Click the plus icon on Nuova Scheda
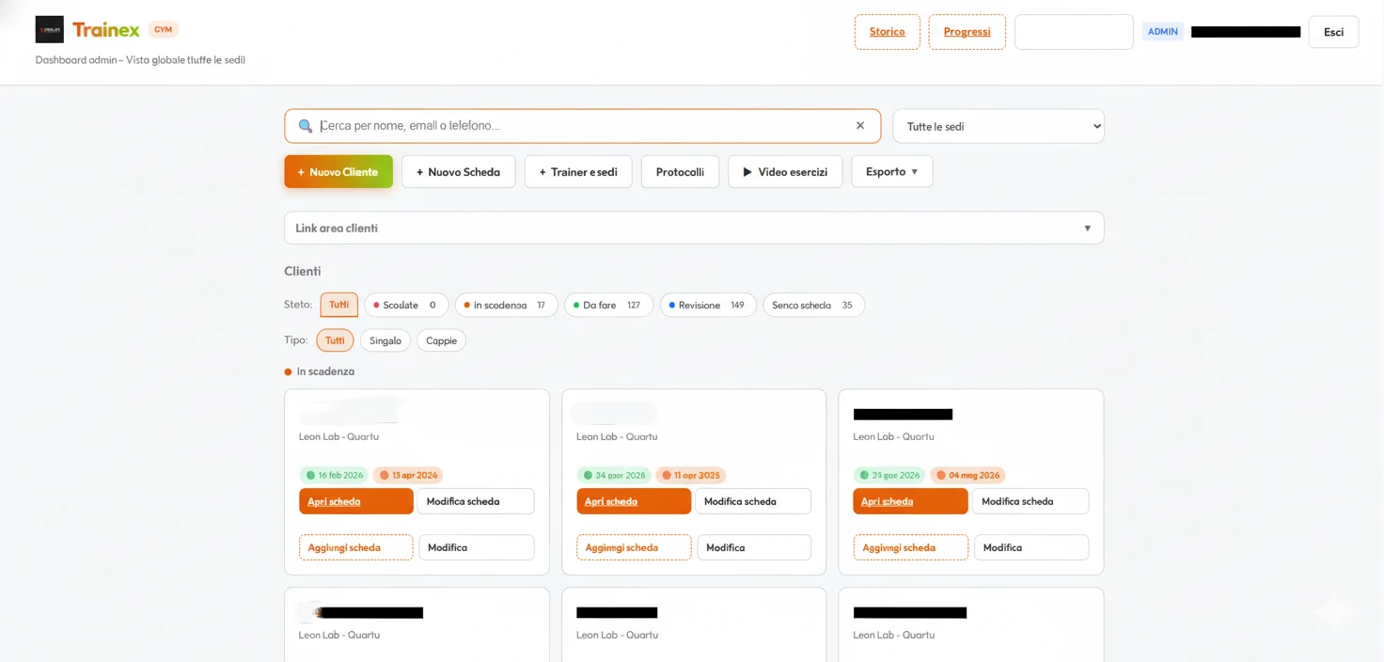1384x662 pixels. click(418, 171)
